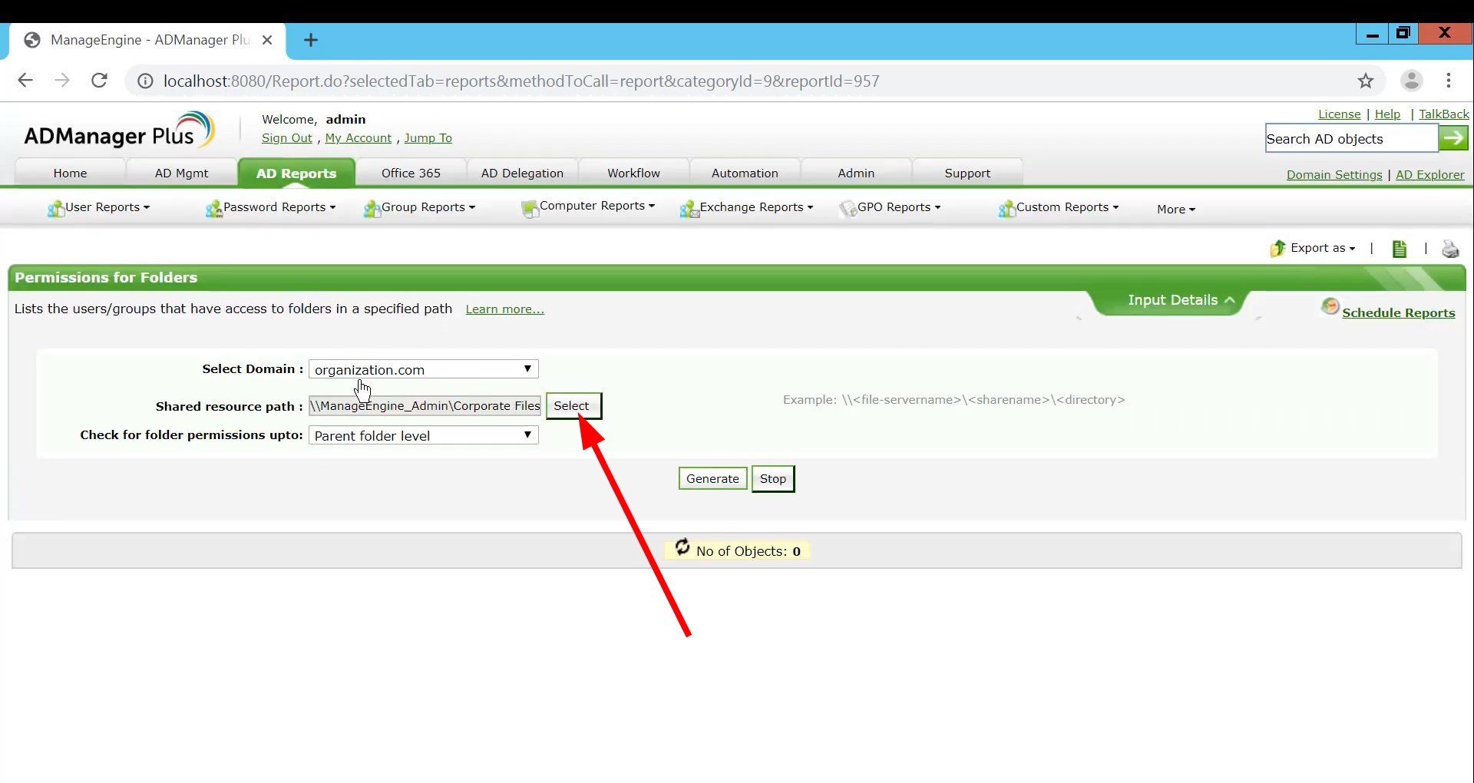This screenshot has height=783, width=1474.
Task: Click the User Reports icon
Action: pos(56,208)
